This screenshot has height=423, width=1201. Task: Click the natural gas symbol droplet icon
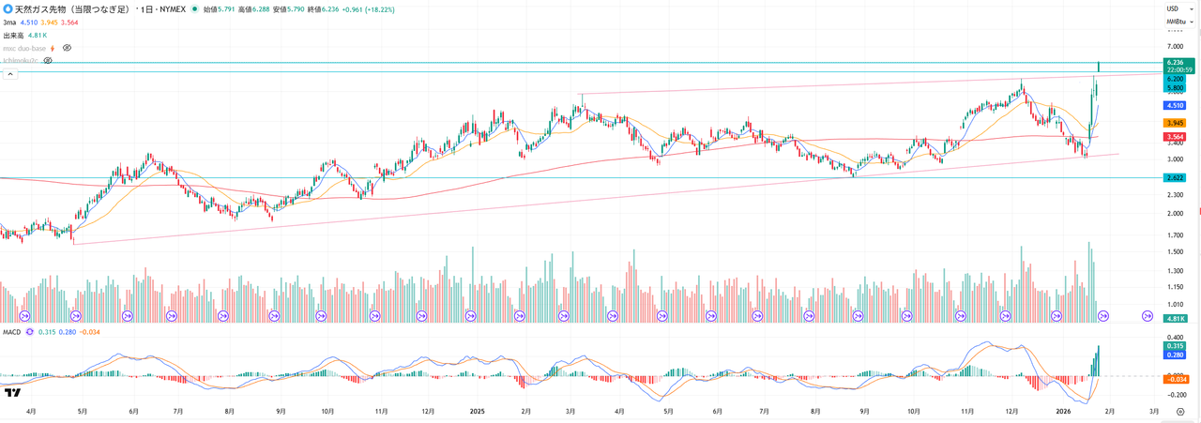click(8, 8)
